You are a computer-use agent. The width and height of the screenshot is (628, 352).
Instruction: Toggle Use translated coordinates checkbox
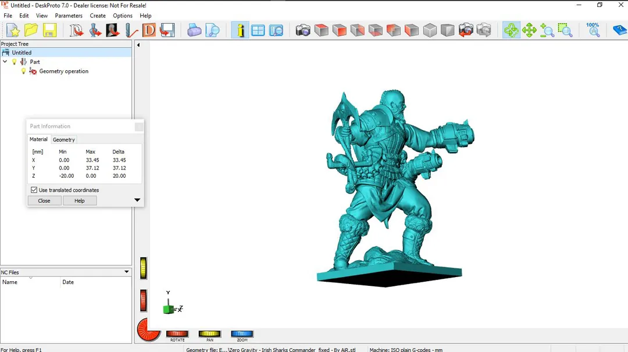pyautogui.click(x=34, y=190)
